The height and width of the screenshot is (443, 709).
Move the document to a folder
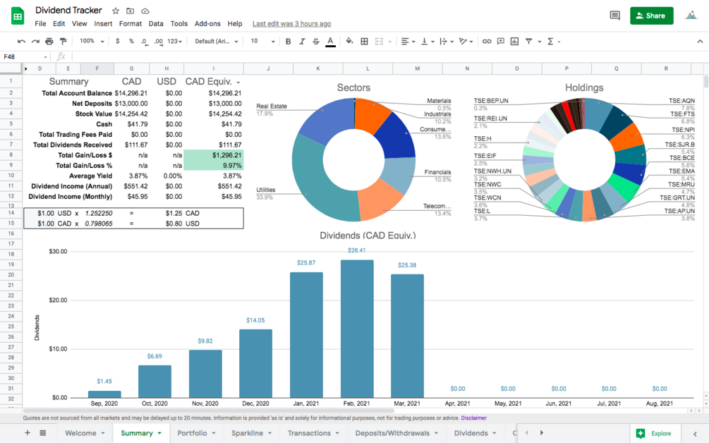[x=131, y=11]
